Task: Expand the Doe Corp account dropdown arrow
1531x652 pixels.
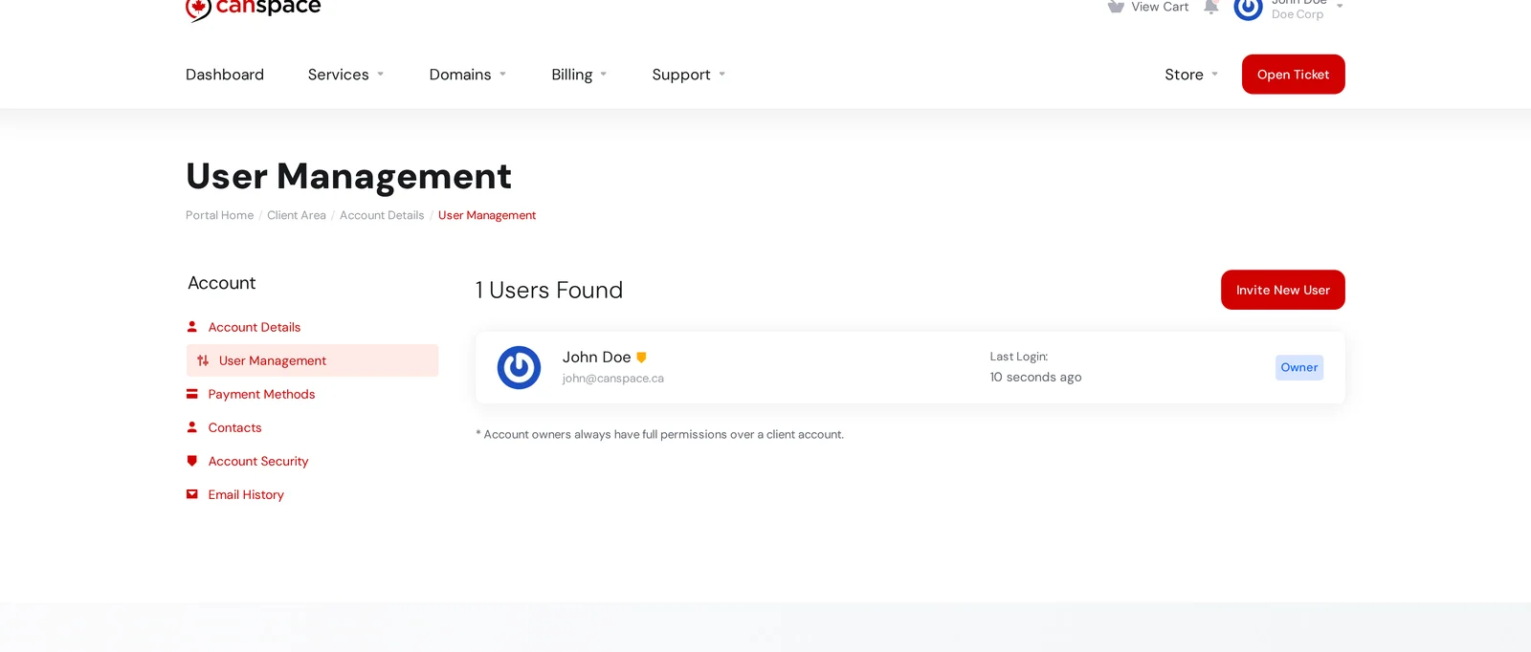Action: pyautogui.click(x=1340, y=7)
